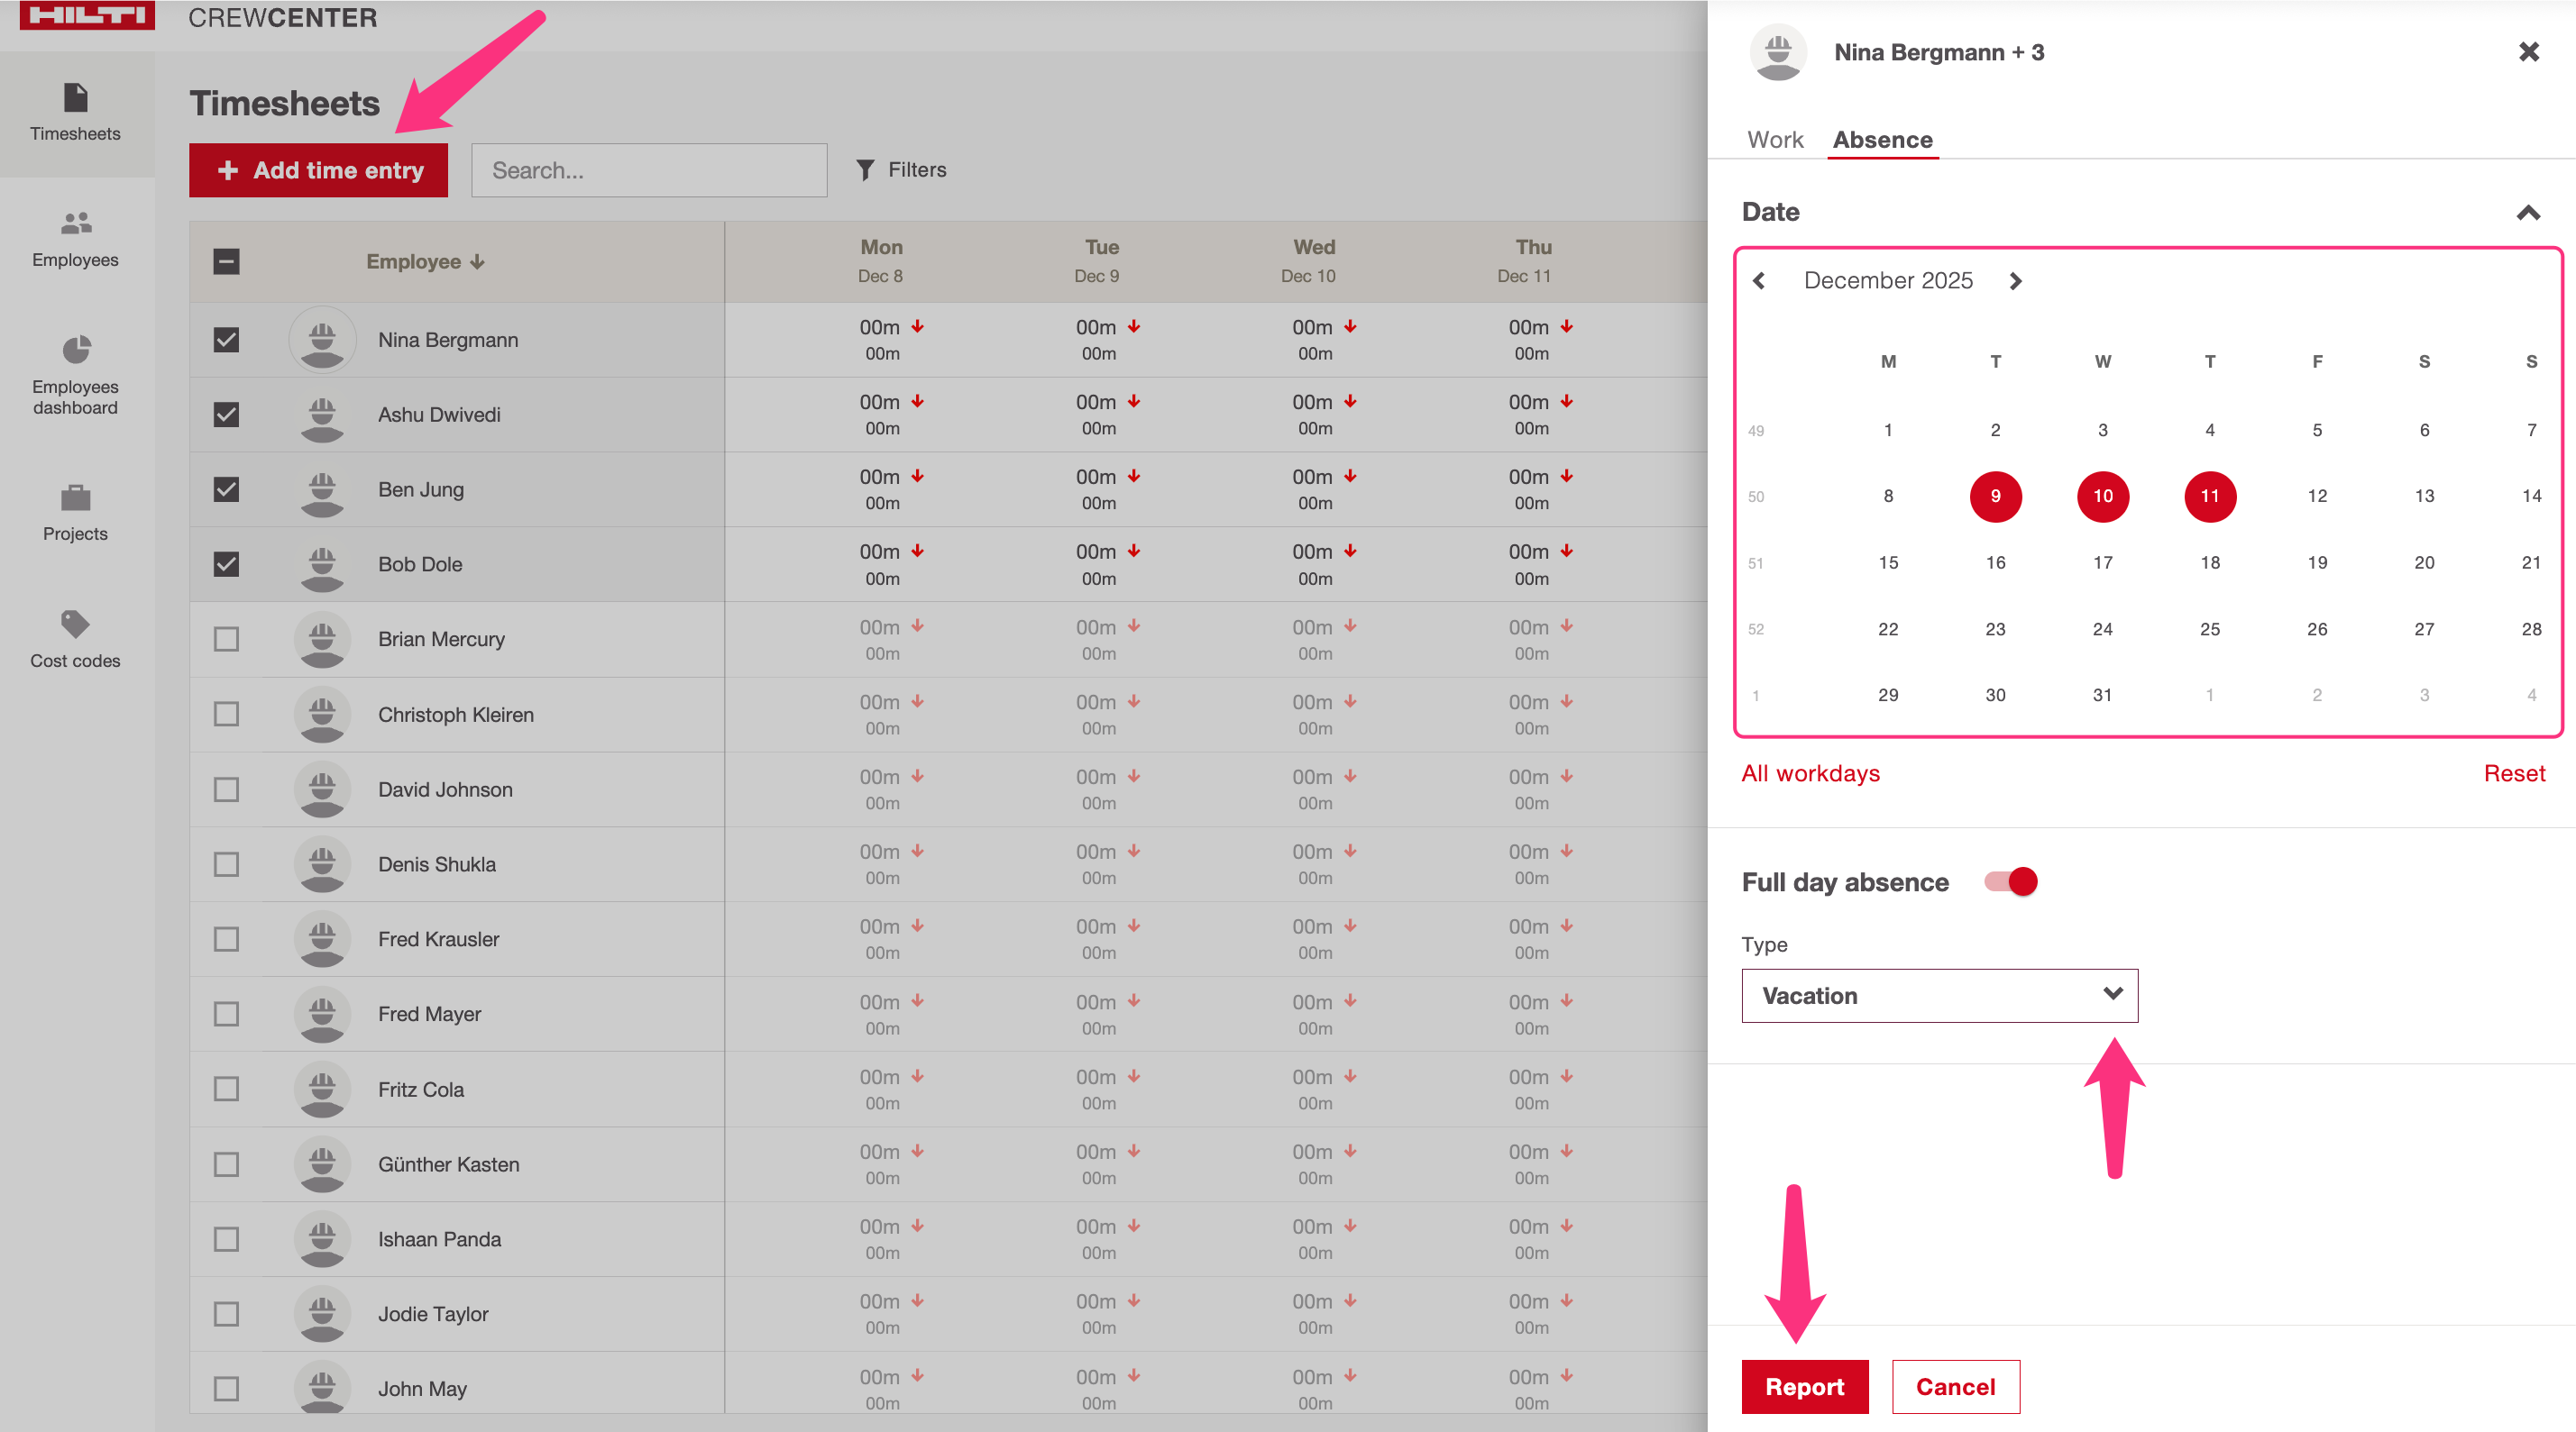
Task: Click the Report button
Action: (1804, 1387)
